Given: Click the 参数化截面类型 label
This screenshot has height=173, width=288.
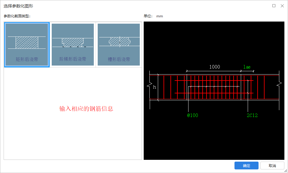Looking at the screenshot, I should point(17,16).
